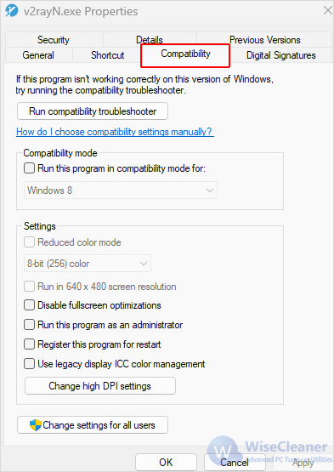Enable Use legacy display ICC color management
This screenshot has height=472, width=334.
pos(29,364)
